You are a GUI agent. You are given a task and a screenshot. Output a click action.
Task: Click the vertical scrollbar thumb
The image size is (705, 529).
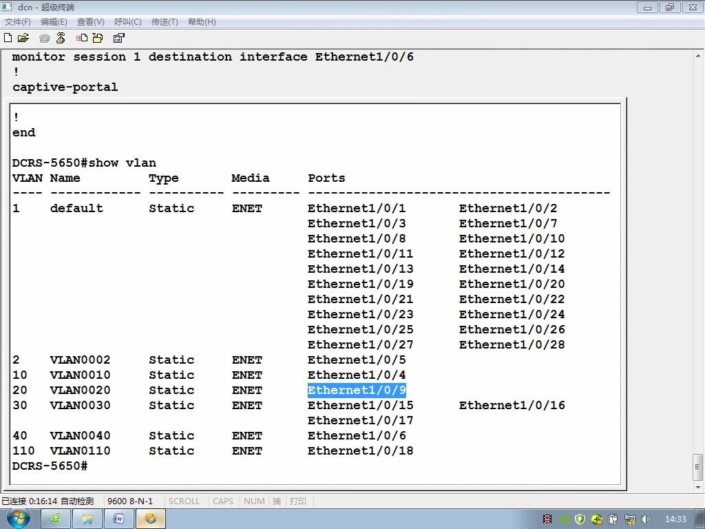(x=698, y=468)
